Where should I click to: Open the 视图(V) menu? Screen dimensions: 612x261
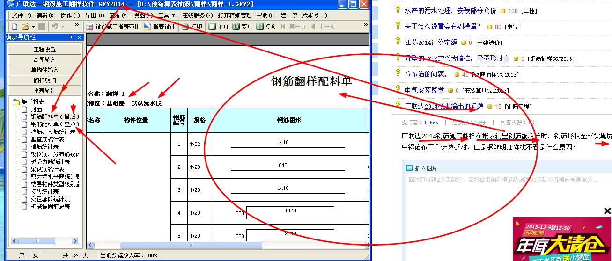tap(143, 15)
